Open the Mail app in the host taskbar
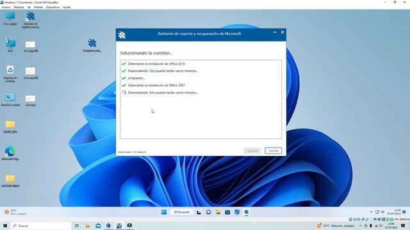 98,226
